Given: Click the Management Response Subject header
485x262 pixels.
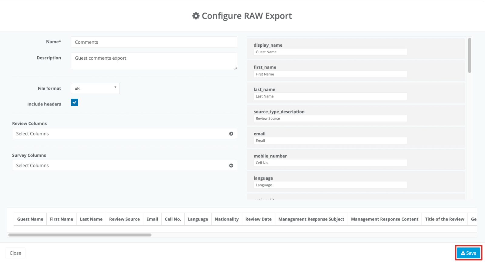Looking at the screenshot, I should click(311, 219).
